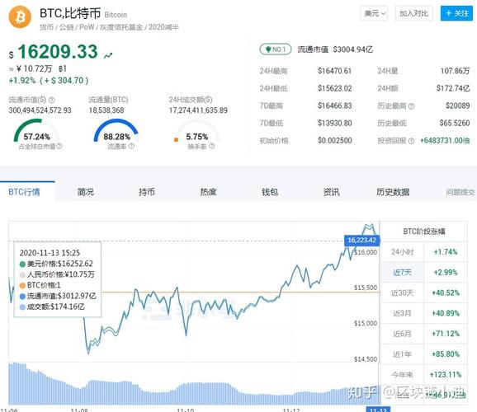Viewport: 477px width, 412px height.
Task: Open help icon under 57.24% gauge
Action: point(59,146)
